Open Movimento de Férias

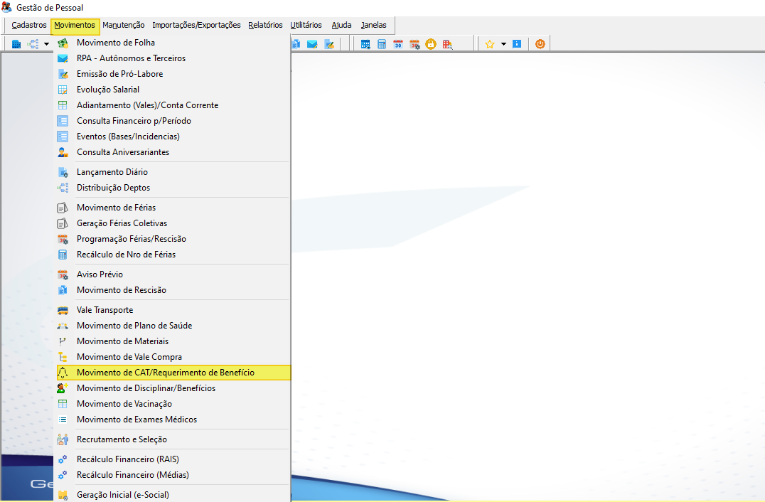(173, 208)
